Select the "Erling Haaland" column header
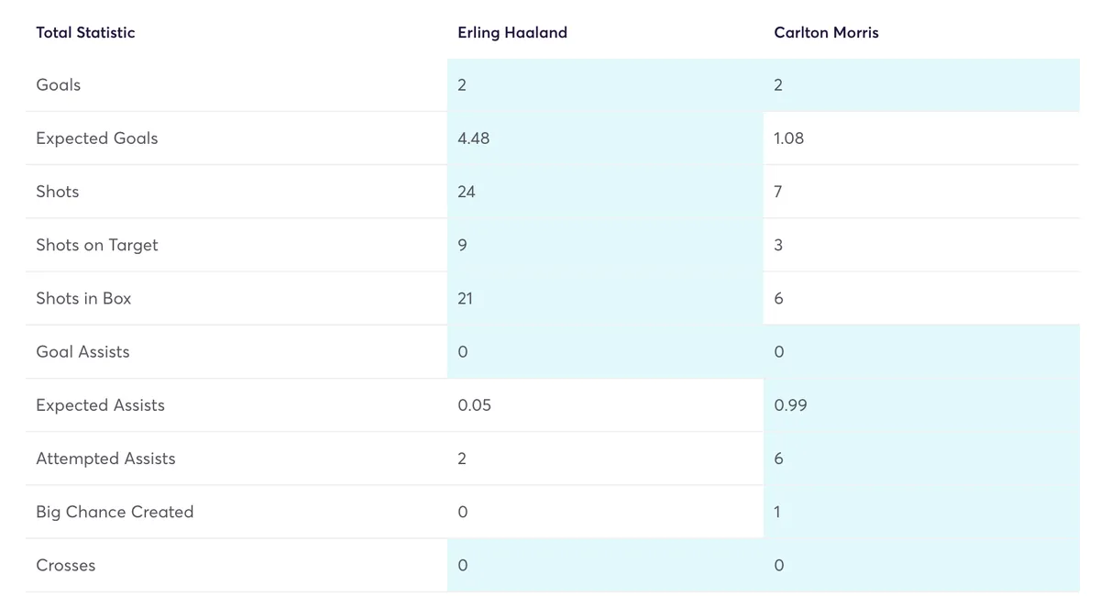This screenshot has height=608, width=1100. [512, 33]
